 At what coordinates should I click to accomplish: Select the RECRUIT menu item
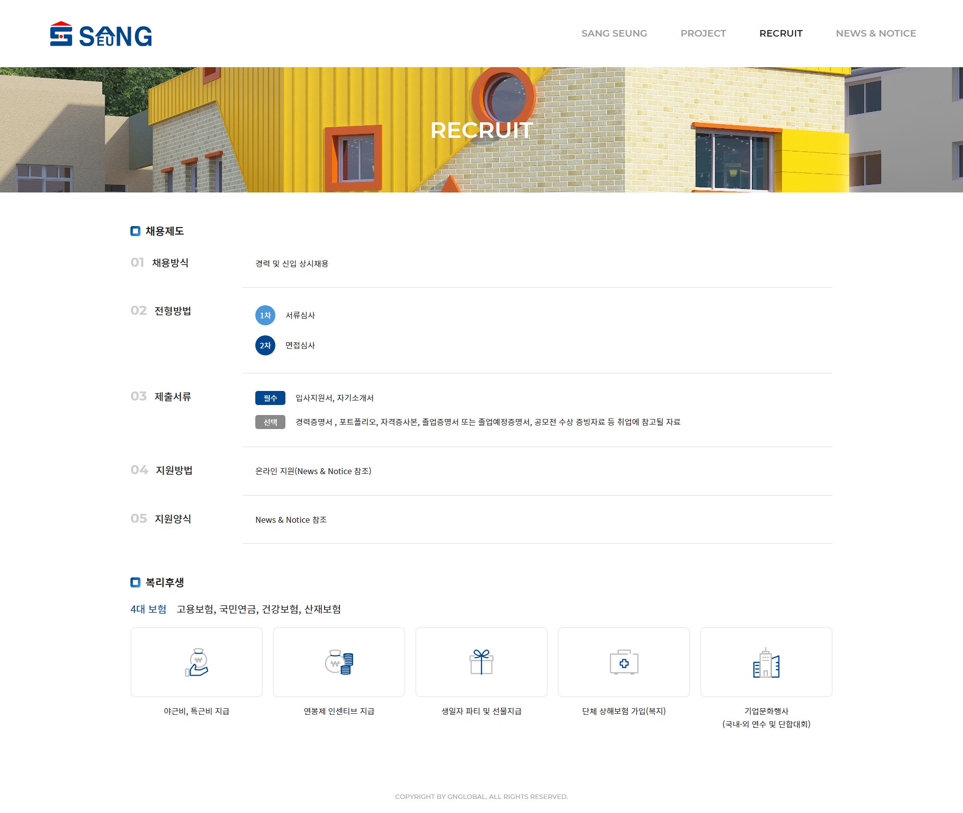tap(781, 34)
